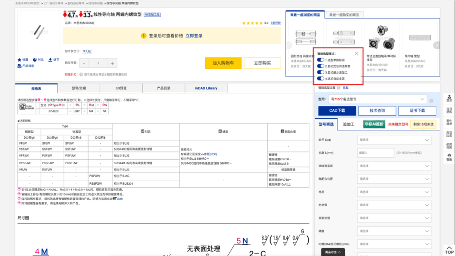Close the 智能选型模式 popup with X
The image size is (455, 256).
[x=356, y=54]
